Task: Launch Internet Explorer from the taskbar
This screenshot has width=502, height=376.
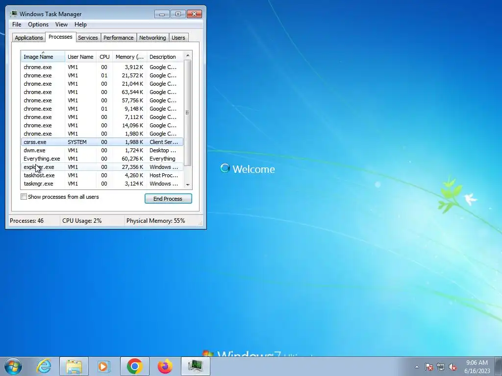Action: 44,366
